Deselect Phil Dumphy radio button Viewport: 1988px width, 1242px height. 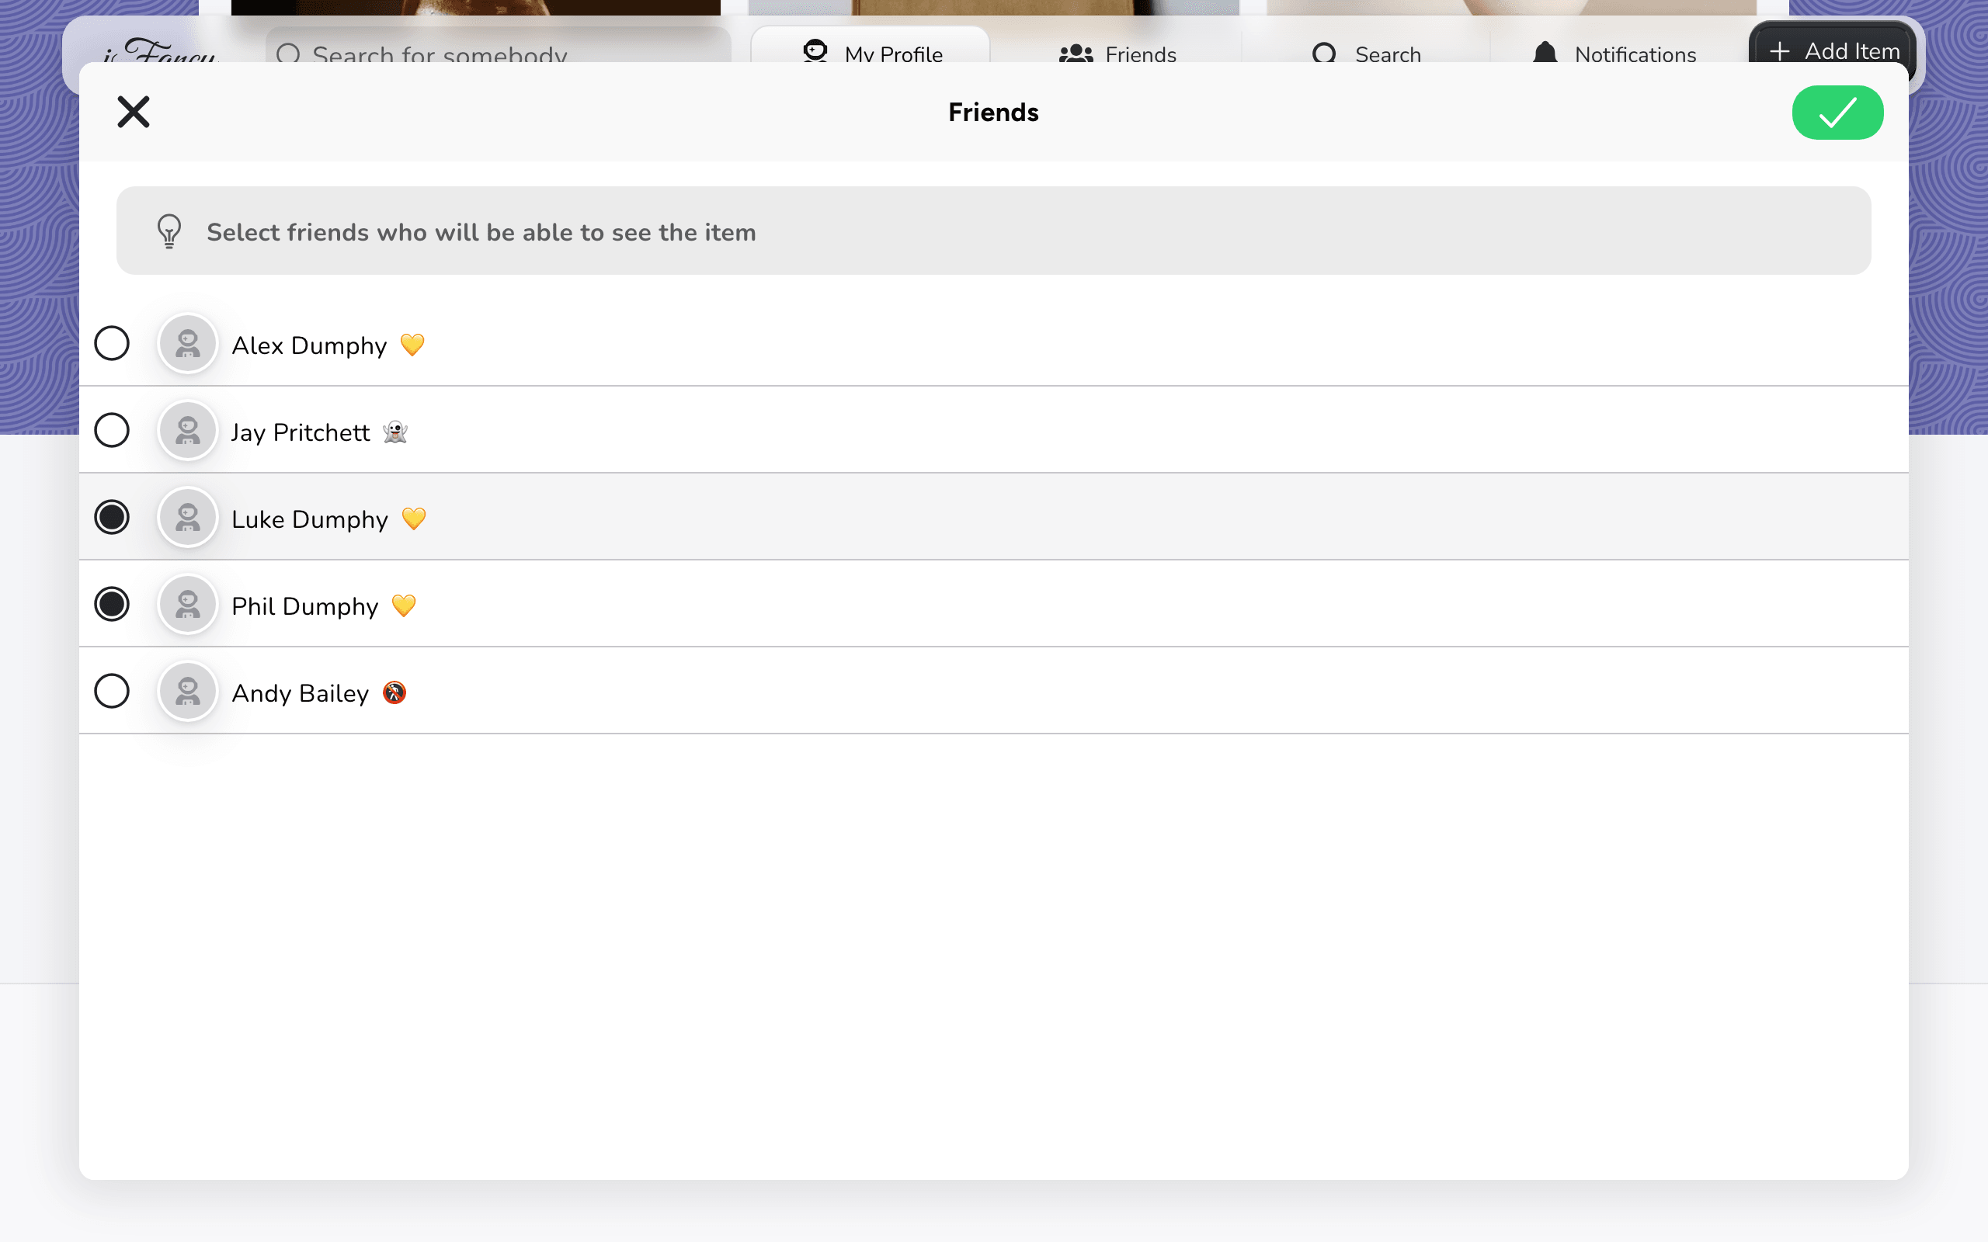tap(112, 605)
